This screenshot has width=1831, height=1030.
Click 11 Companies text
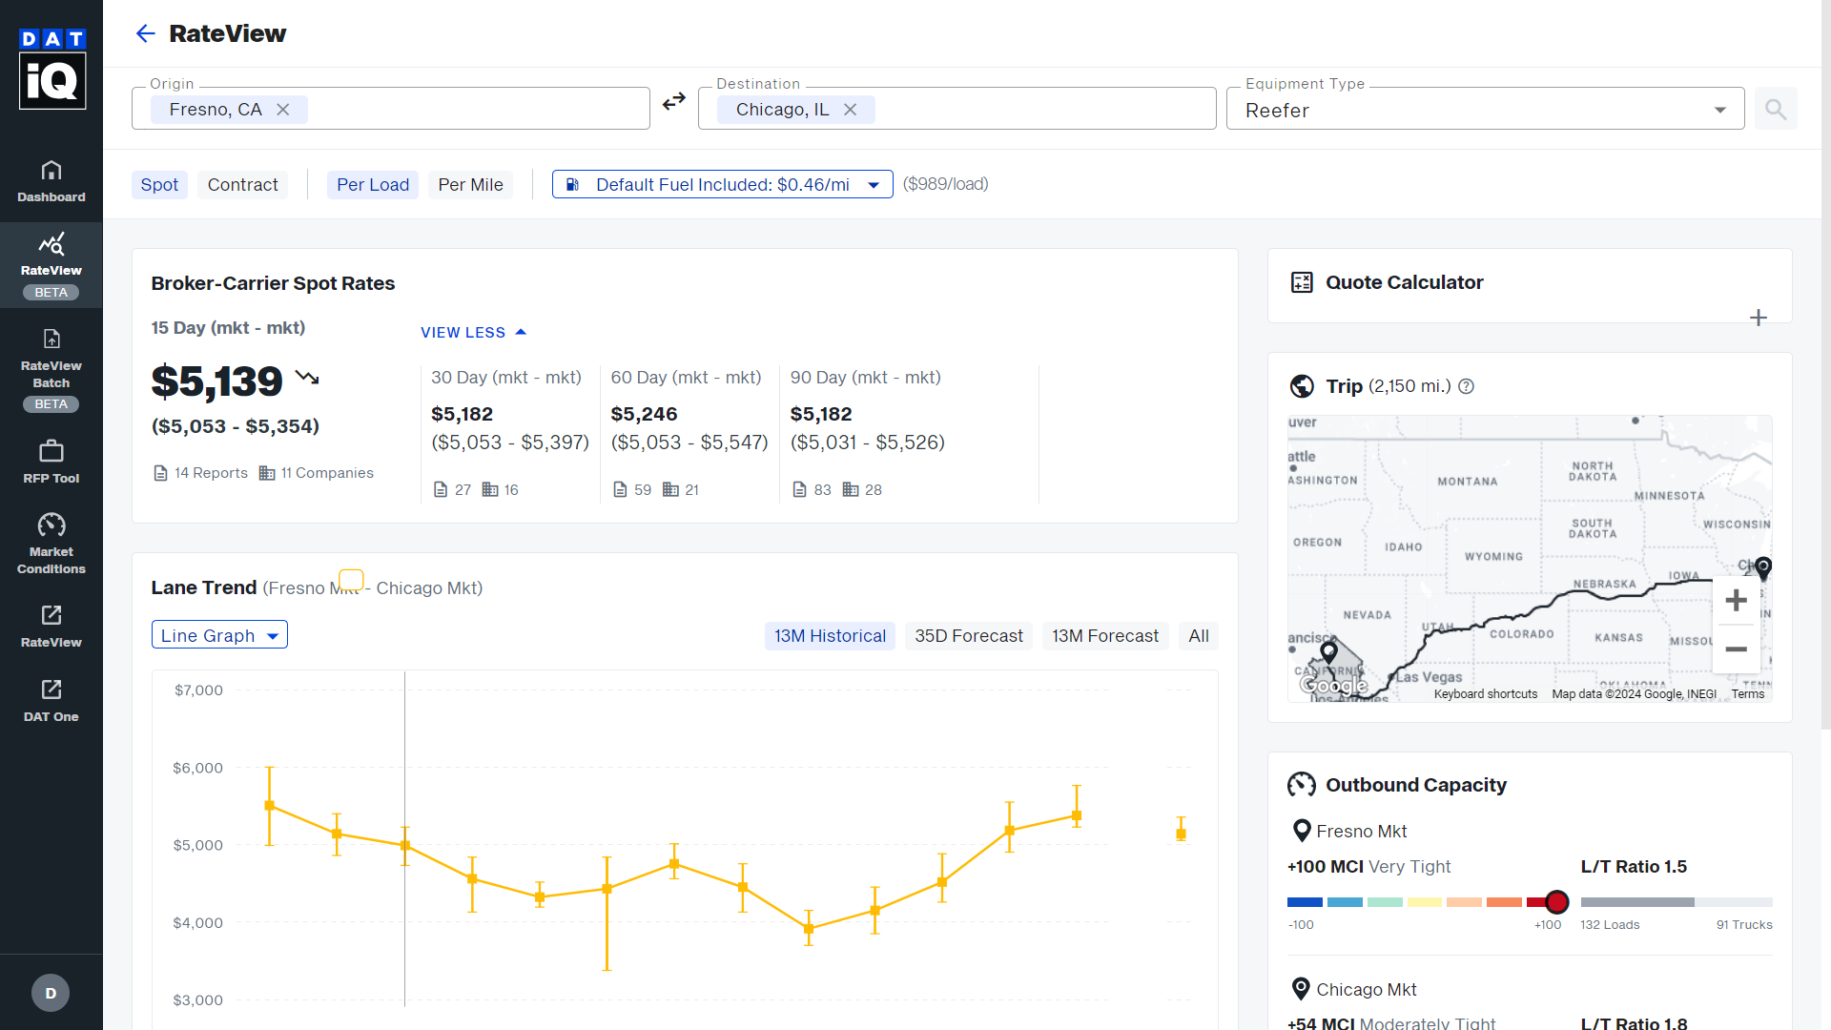pos(327,473)
